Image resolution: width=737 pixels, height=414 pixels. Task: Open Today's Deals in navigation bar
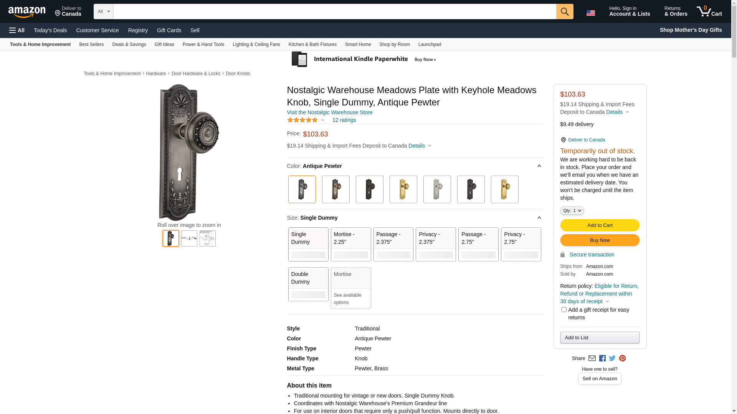[x=50, y=30]
